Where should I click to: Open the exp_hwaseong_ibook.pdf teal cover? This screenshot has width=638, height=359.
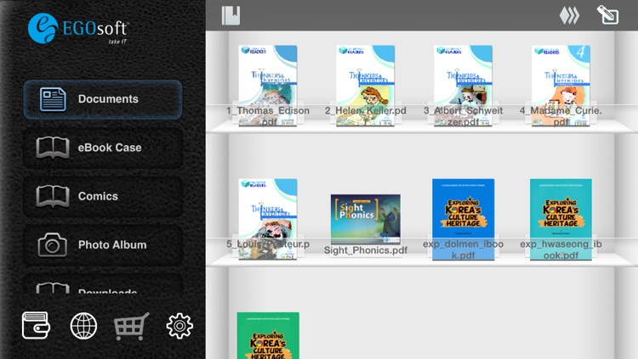click(561, 219)
